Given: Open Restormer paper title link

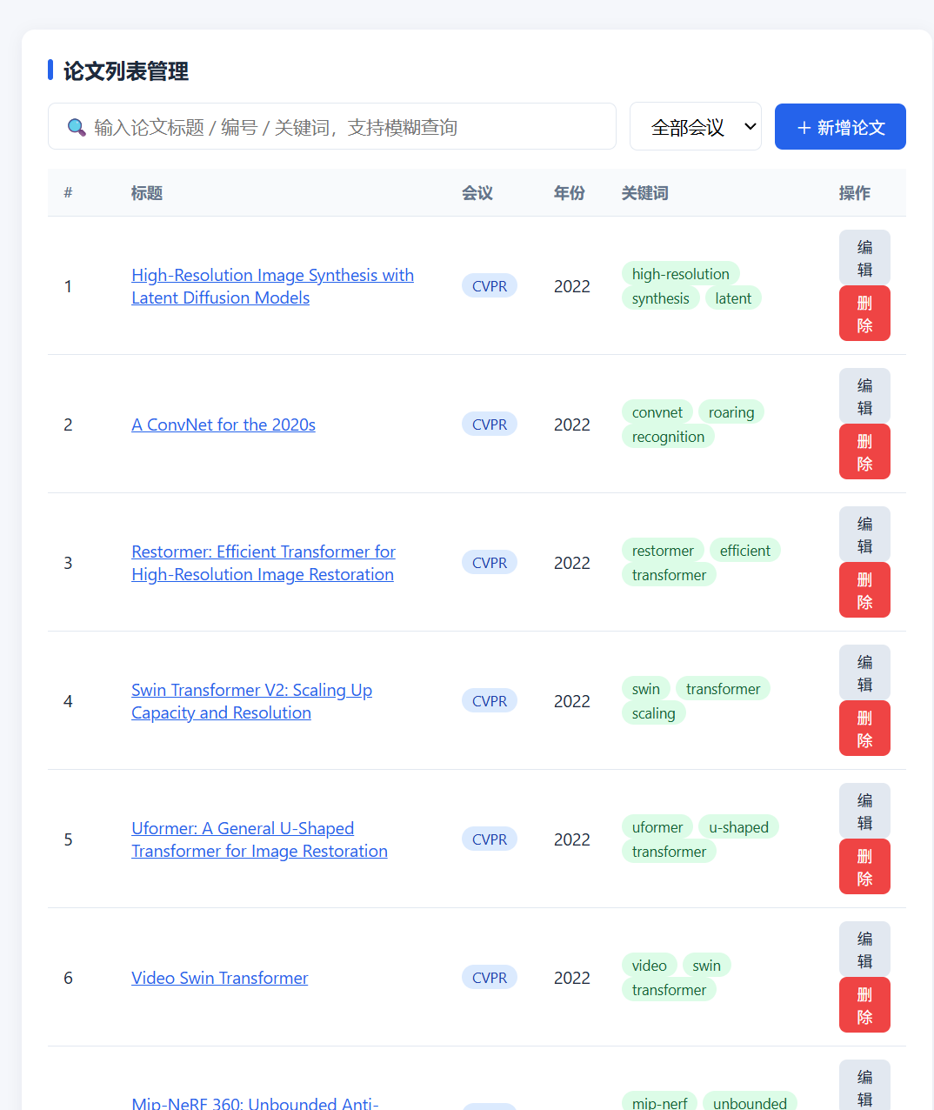Looking at the screenshot, I should 264,563.
